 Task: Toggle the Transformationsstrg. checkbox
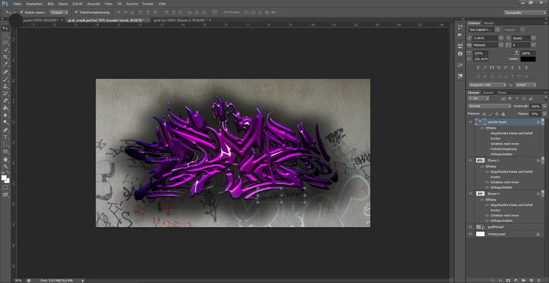(x=76, y=12)
